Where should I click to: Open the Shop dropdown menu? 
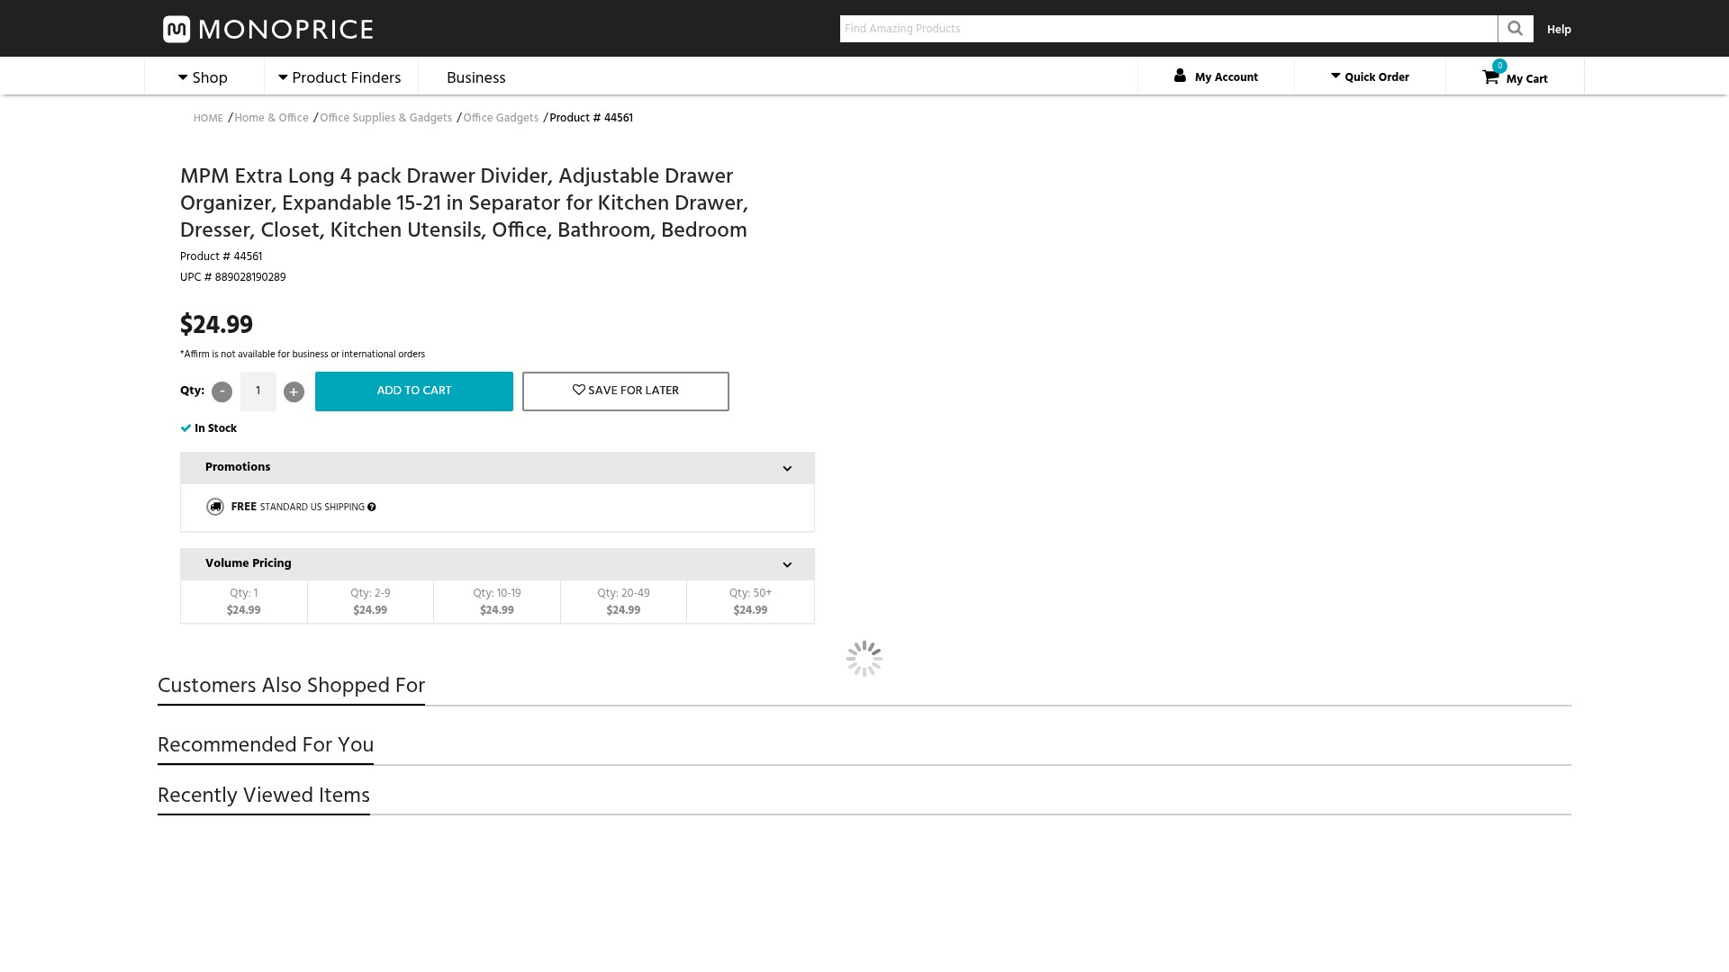click(204, 77)
